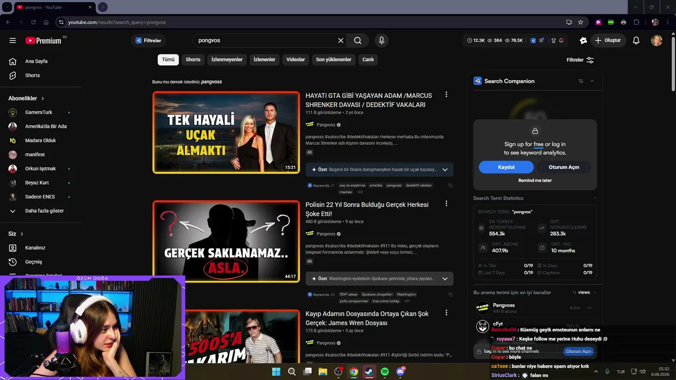This screenshot has width=676, height=380.
Task: Open the YouTube hamburger guide menu
Action: 13,41
